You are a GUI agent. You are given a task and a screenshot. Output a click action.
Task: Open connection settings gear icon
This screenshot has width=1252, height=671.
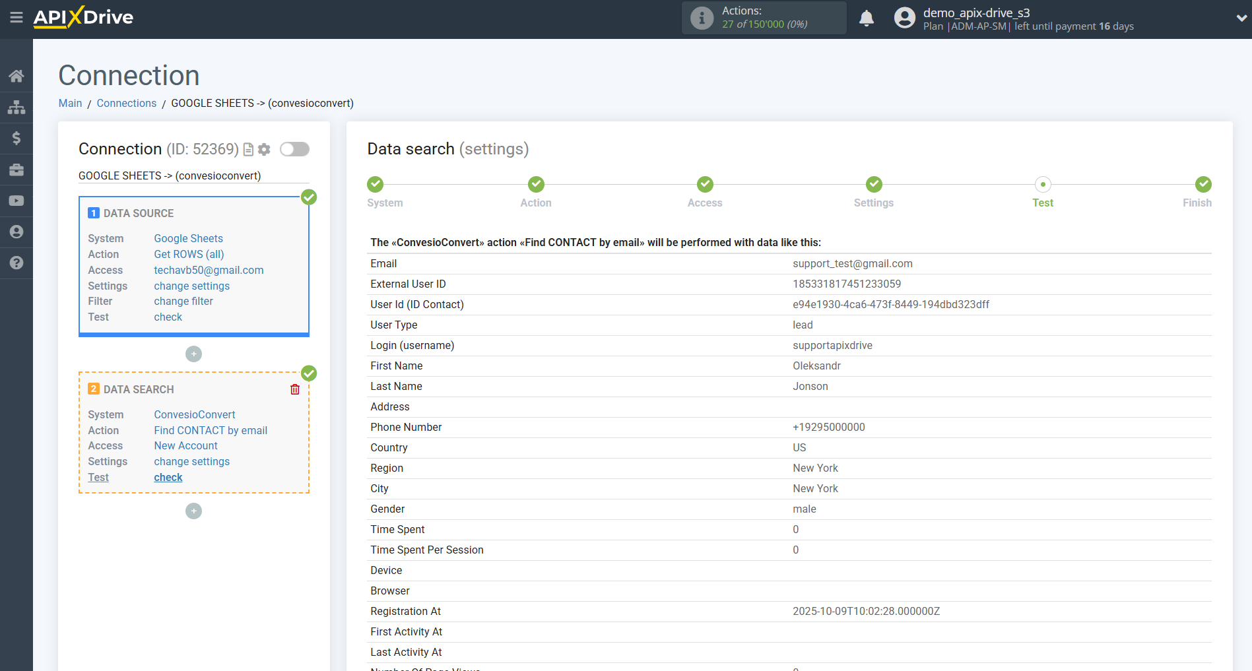coord(264,150)
